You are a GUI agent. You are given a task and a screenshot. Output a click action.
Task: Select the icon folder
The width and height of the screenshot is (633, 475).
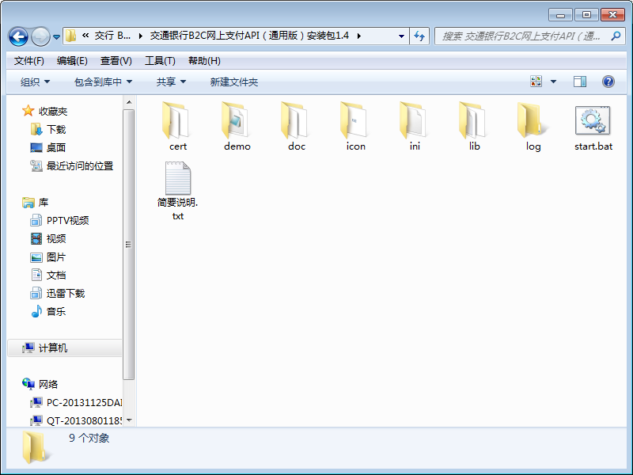(x=355, y=127)
